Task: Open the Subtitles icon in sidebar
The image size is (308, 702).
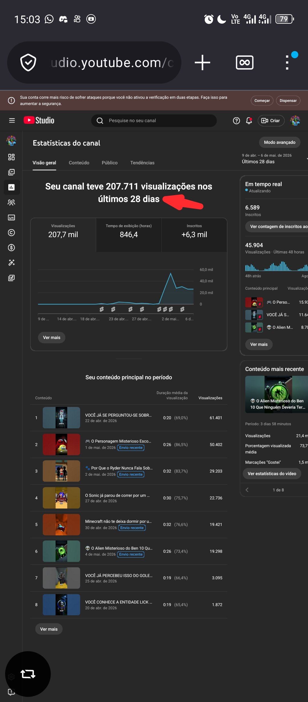Action: (x=11, y=217)
